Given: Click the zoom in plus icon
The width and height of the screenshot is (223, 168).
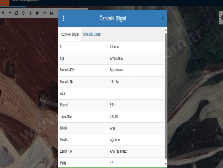Looking at the screenshot, I should (x=3, y=13).
